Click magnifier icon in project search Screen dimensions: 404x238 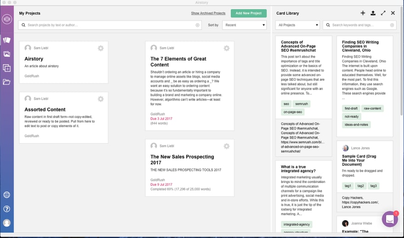click(23, 25)
